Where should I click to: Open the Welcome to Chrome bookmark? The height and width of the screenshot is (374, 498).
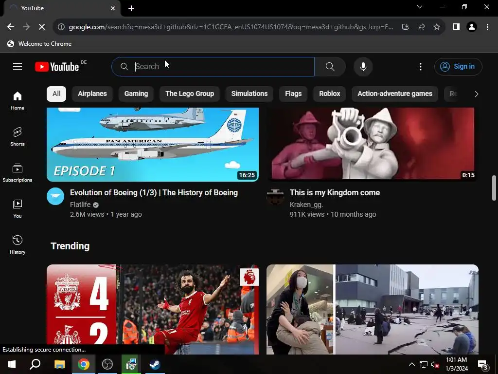click(x=39, y=44)
